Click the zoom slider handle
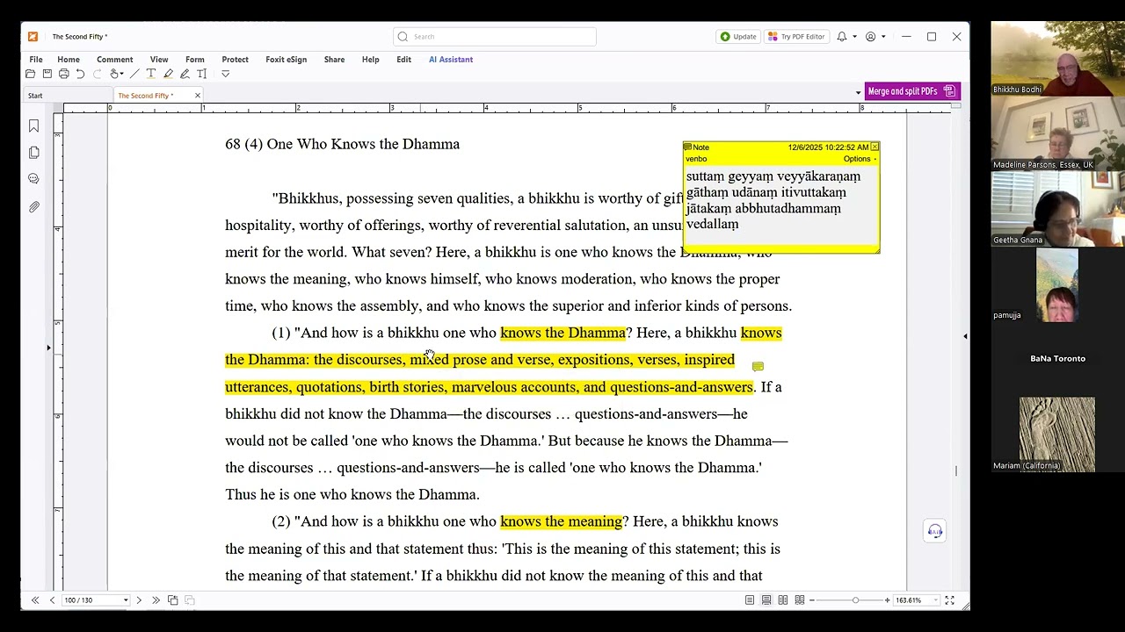1125x632 pixels. pyautogui.click(x=855, y=600)
